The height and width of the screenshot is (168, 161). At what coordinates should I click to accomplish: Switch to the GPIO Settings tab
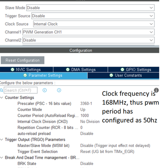point(134,70)
